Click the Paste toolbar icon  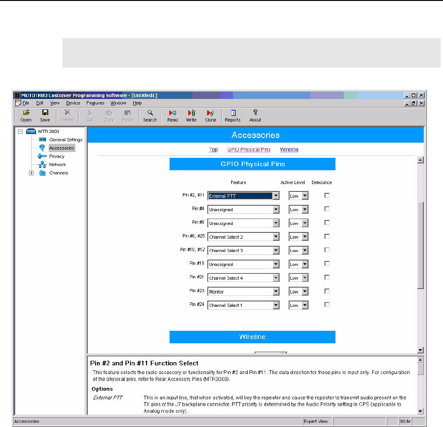pyautogui.click(x=128, y=116)
